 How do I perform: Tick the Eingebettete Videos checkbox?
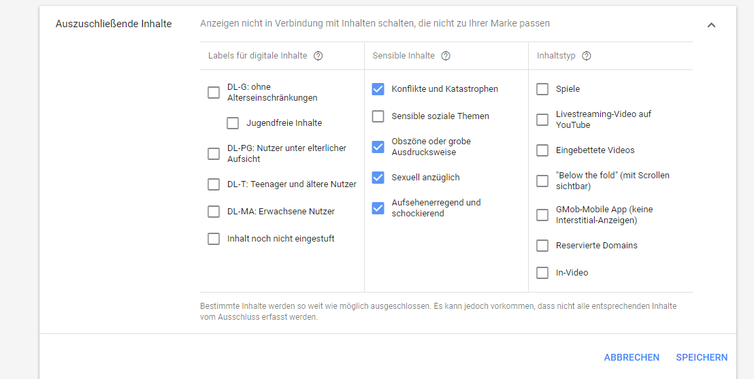pos(542,150)
